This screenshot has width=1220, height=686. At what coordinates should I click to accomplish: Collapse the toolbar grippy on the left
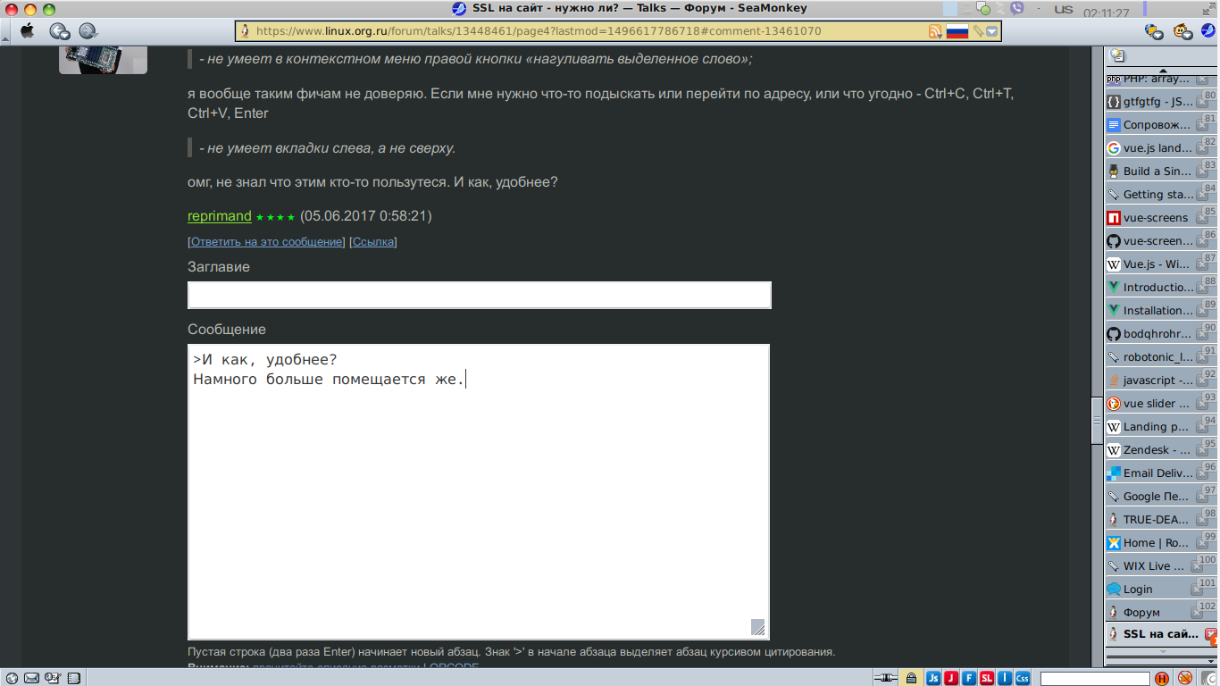click(x=5, y=31)
